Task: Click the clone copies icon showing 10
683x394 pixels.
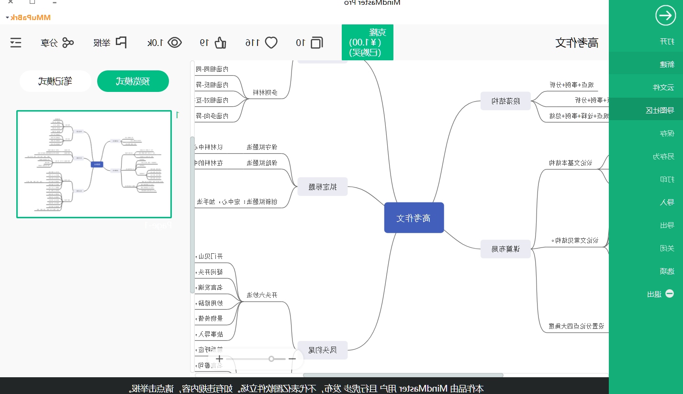Action: 316,43
